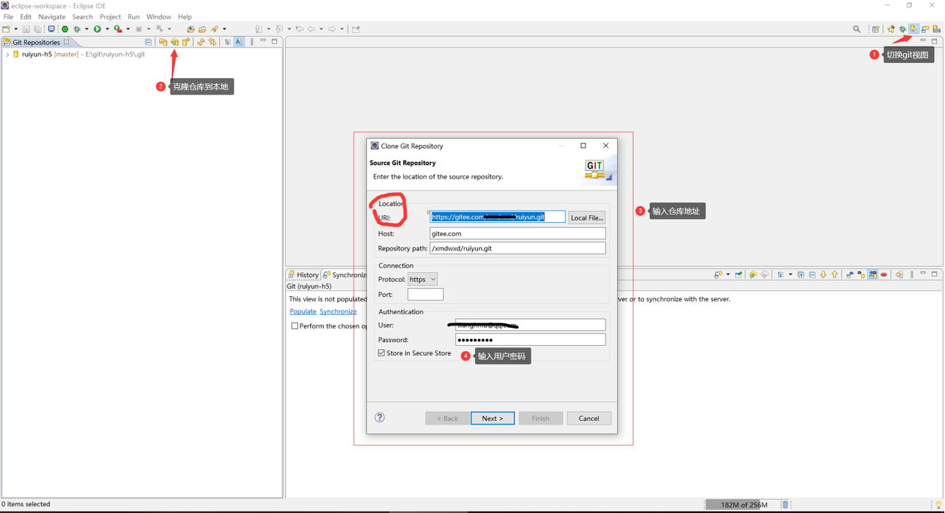The image size is (945, 513).
Task: Open the Git perspective icon
Action: pyautogui.click(x=913, y=28)
